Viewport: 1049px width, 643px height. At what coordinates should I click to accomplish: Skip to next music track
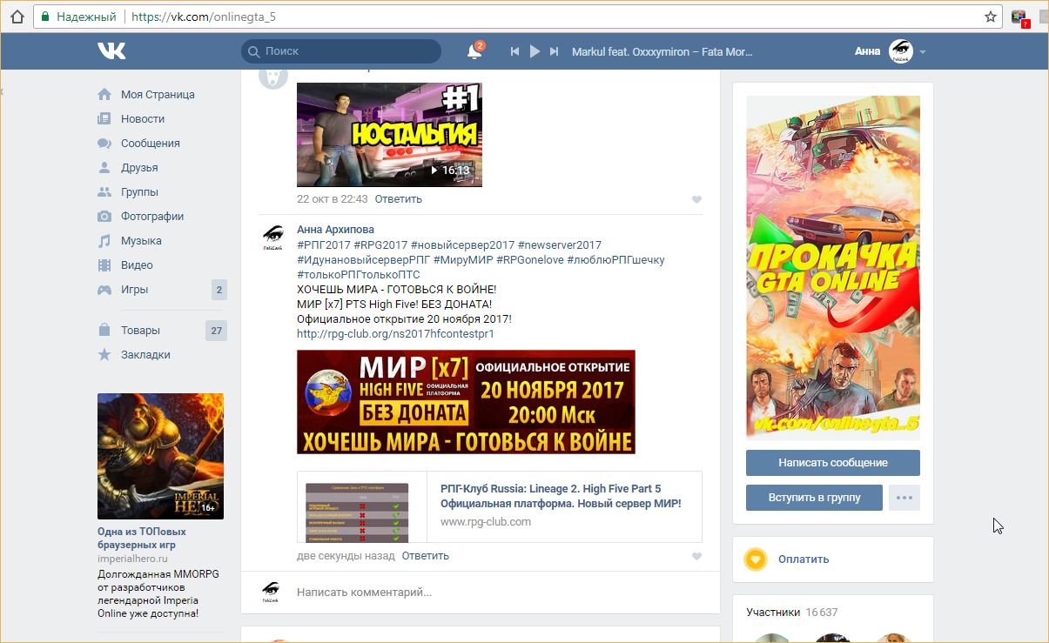[555, 52]
